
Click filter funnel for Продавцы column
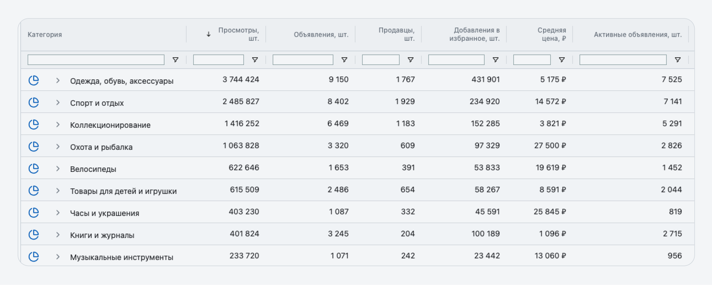(x=411, y=60)
